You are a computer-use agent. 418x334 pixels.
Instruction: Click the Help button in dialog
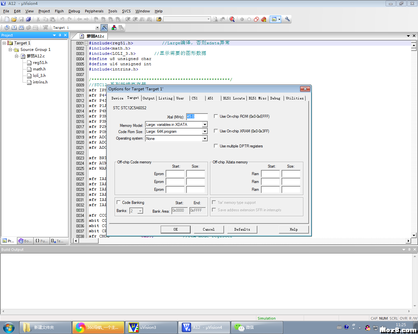coord(294,230)
